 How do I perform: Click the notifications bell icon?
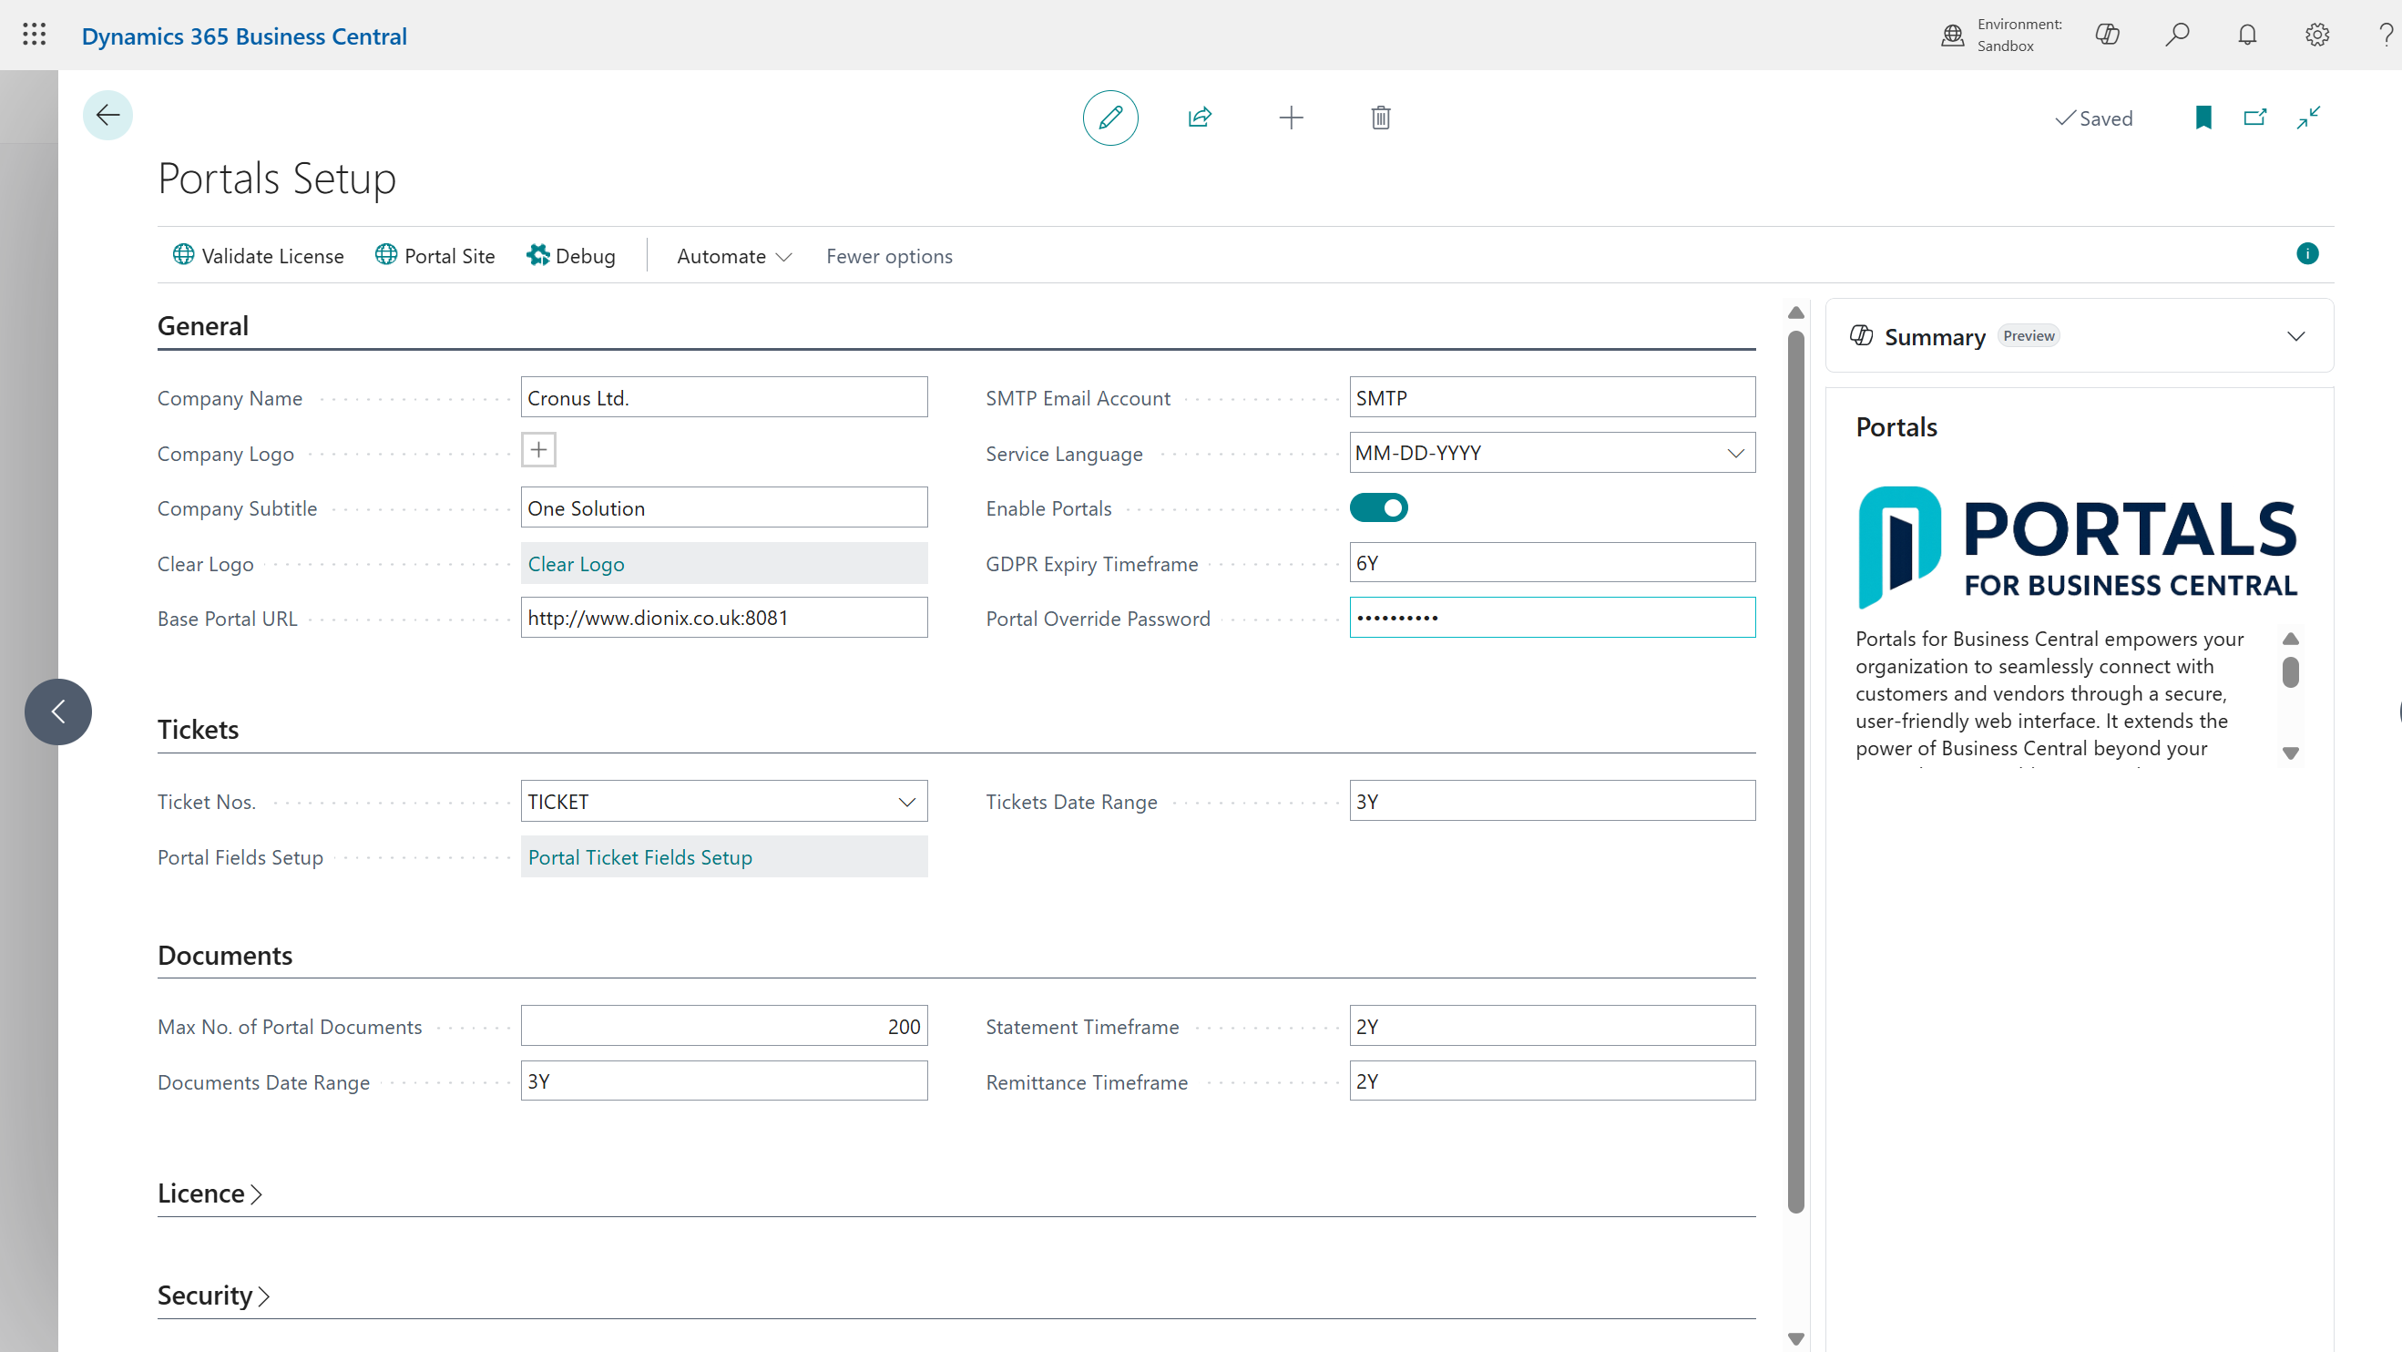[x=2247, y=36]
